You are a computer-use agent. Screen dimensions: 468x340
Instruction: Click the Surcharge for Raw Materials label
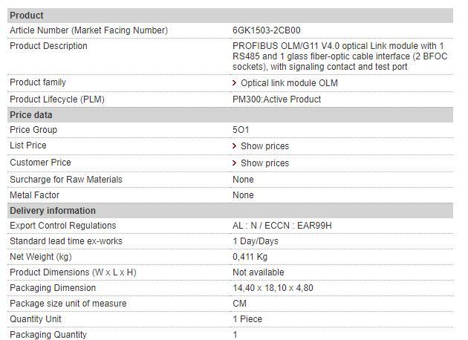click(66, 180)
